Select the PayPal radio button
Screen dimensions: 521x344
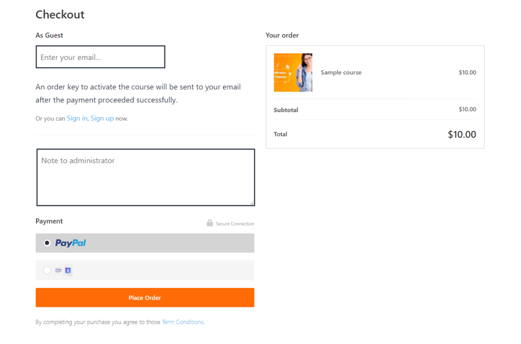point(47,243)
